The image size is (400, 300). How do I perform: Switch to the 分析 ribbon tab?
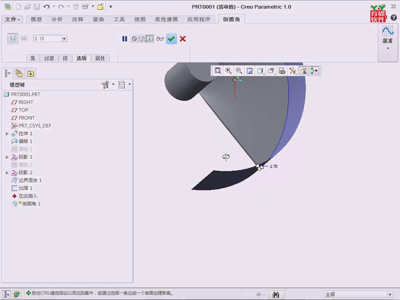point(57,20)
